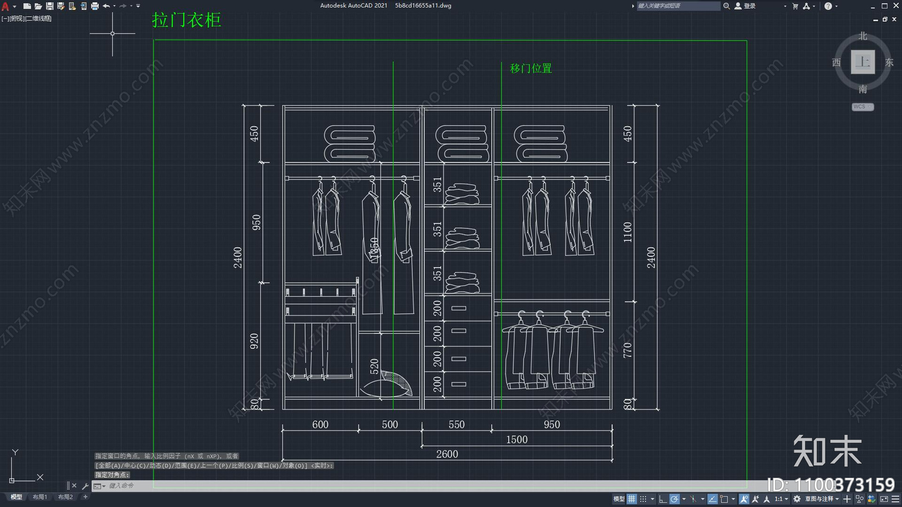Screen dimensions: 902x507
Task: Click isolate objects icon
Action: [x=860, y=499]
